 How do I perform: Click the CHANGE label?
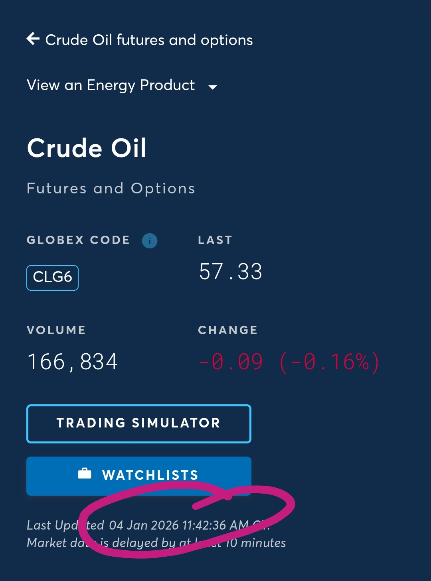pyautogui.click(x=228, y=330)
